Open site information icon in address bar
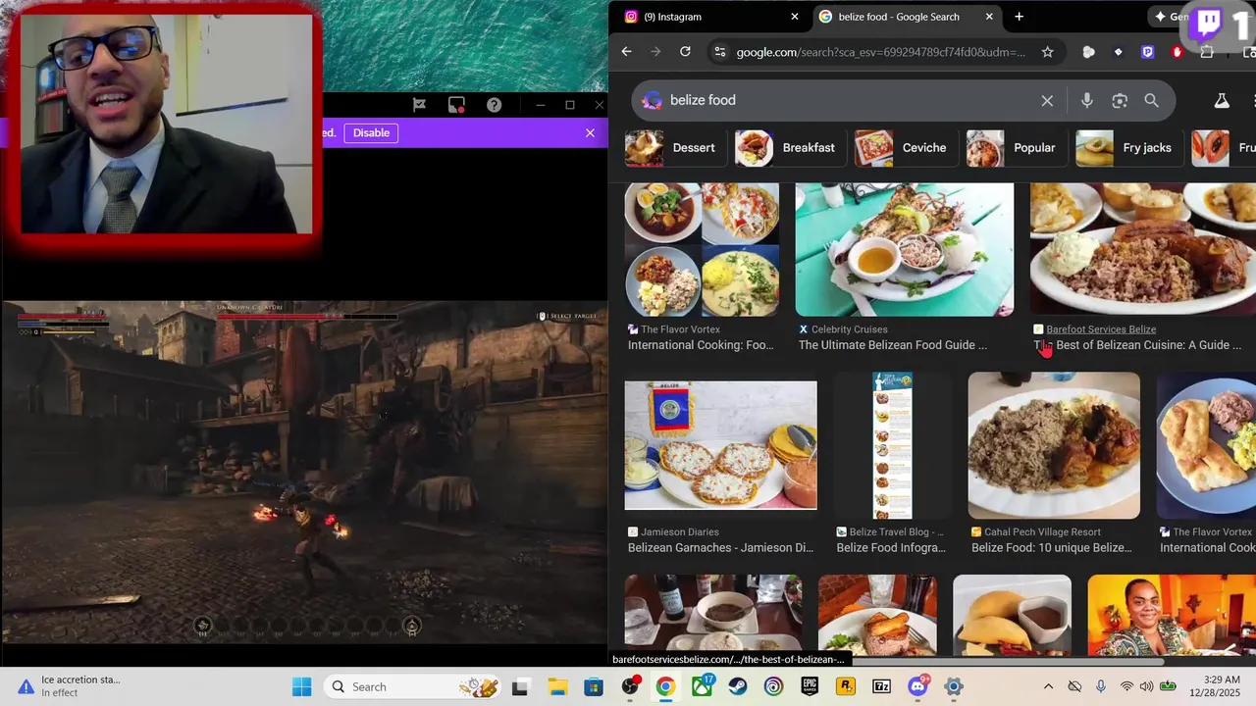The height and width of the screenshot is (706, 1256). (x=719, y=52)
